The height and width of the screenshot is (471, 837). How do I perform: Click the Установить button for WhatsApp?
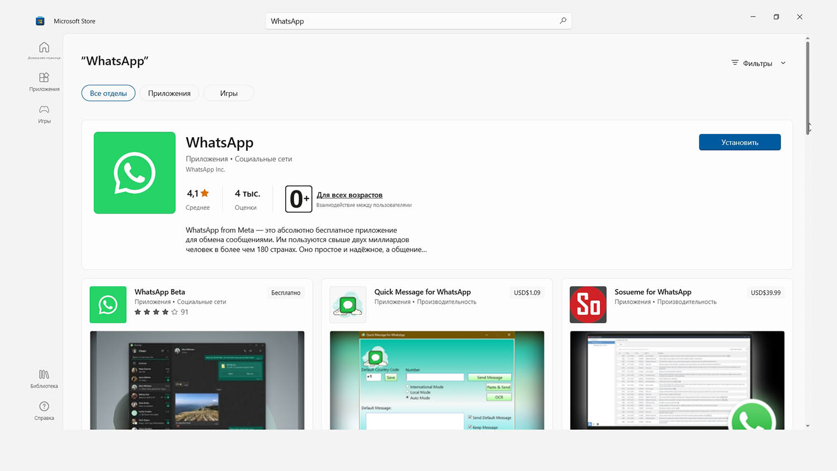tap(739, 142)
